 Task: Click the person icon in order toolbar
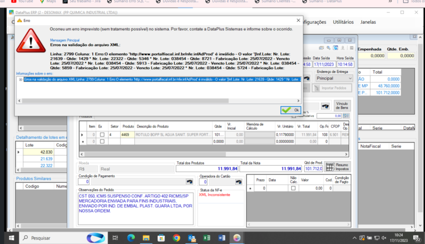343,48
